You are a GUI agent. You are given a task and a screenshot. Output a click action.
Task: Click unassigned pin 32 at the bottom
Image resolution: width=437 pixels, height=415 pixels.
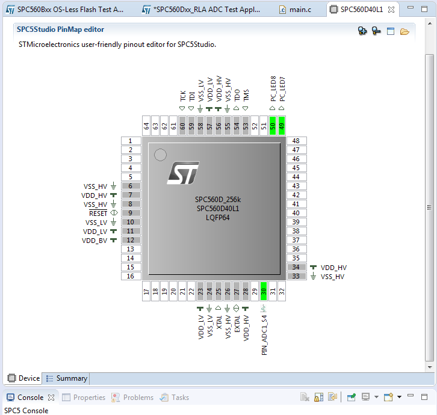[x=282, y=291]
